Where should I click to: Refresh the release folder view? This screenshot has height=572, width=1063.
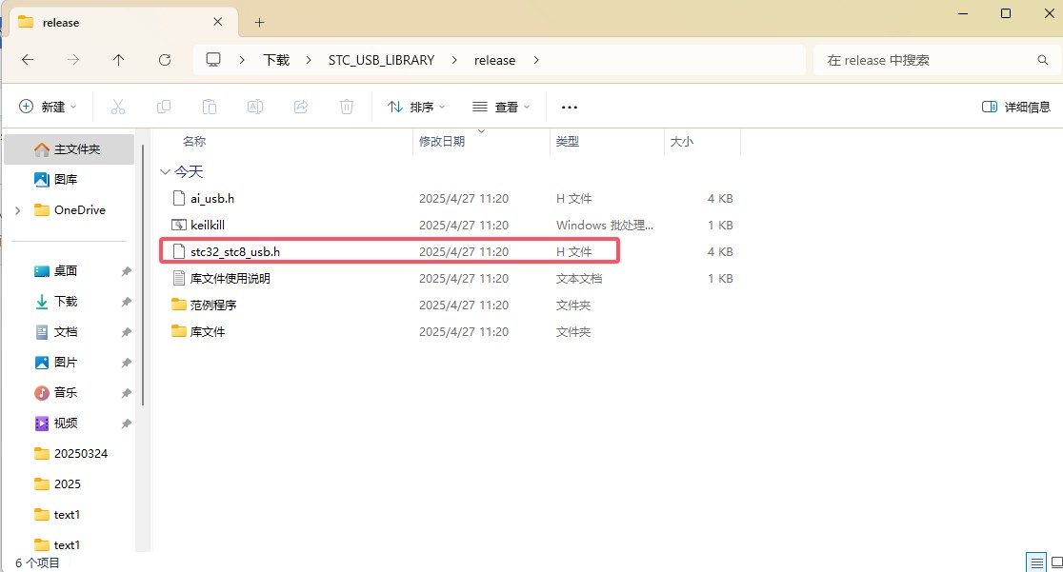coord(165,60)
